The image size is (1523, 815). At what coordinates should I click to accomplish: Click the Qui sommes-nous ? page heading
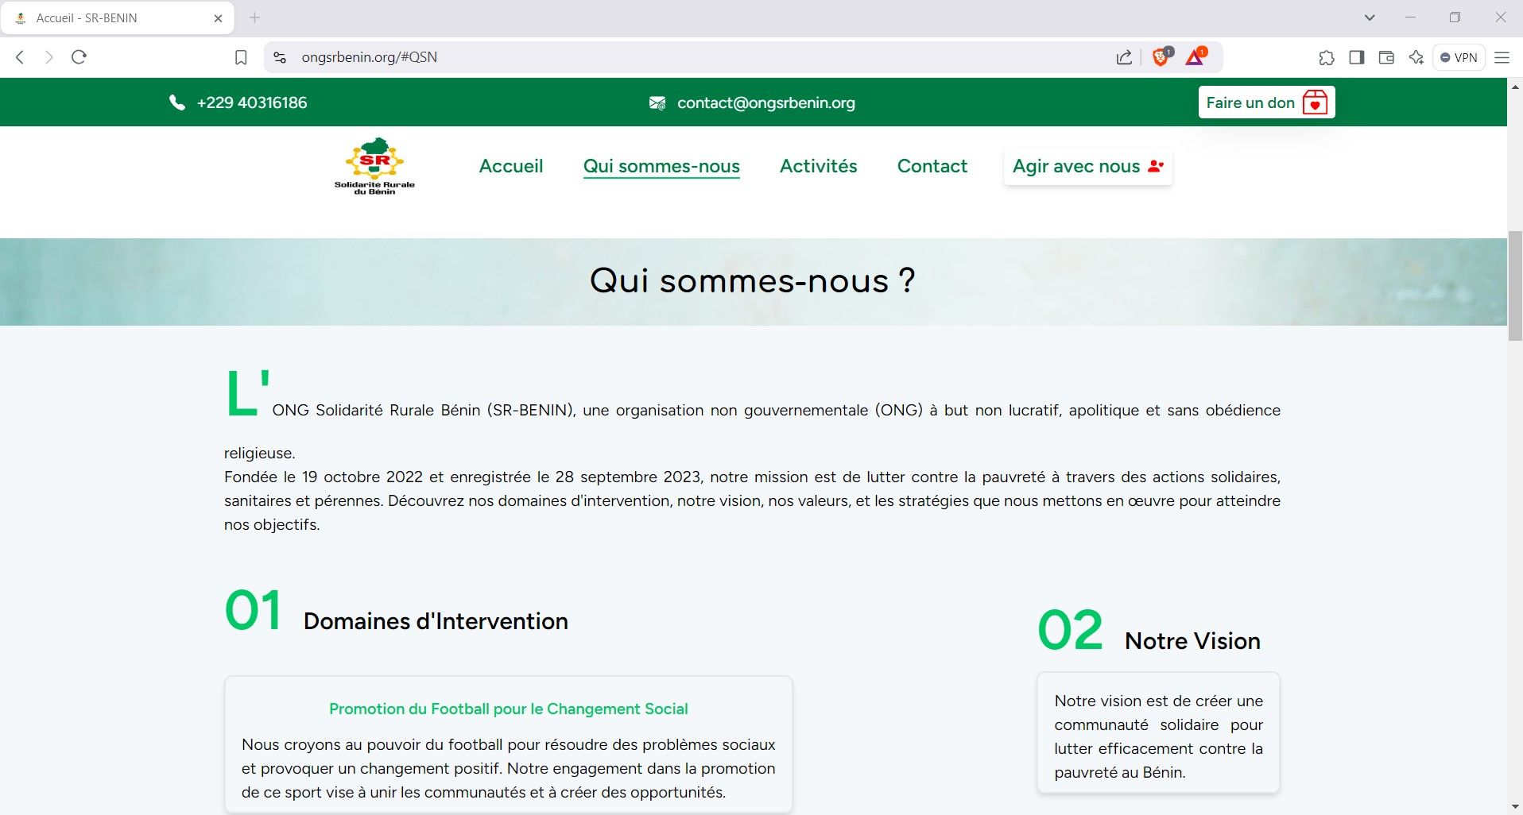click(753, 280)
